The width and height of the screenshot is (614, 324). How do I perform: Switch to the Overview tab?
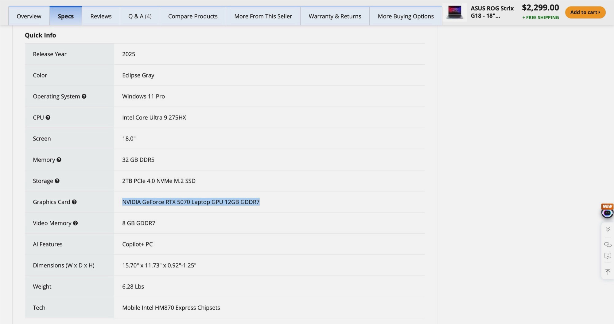click(x=29, y=16)
